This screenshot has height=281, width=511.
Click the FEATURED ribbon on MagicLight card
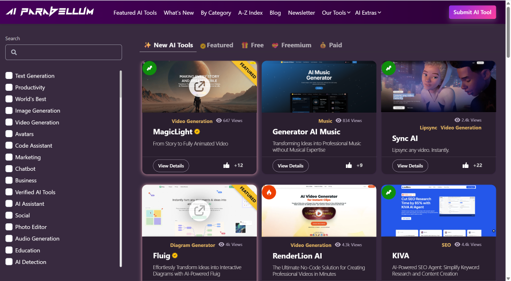tap(248, 70)
